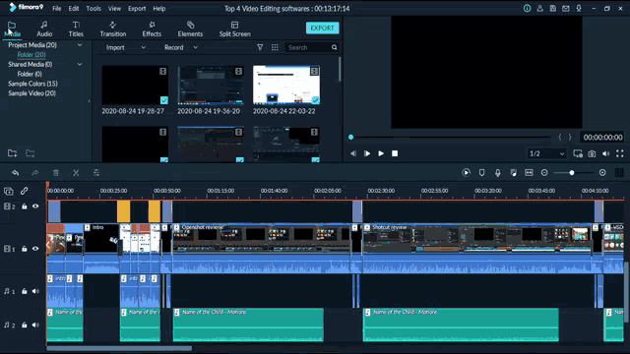Open the clip edit adjustments icon

point(96,173)
